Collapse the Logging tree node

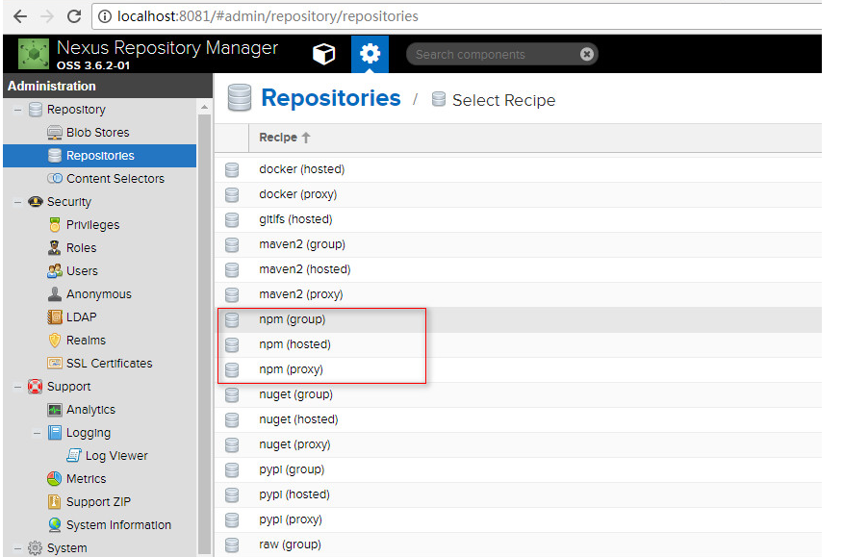[38, 433]
